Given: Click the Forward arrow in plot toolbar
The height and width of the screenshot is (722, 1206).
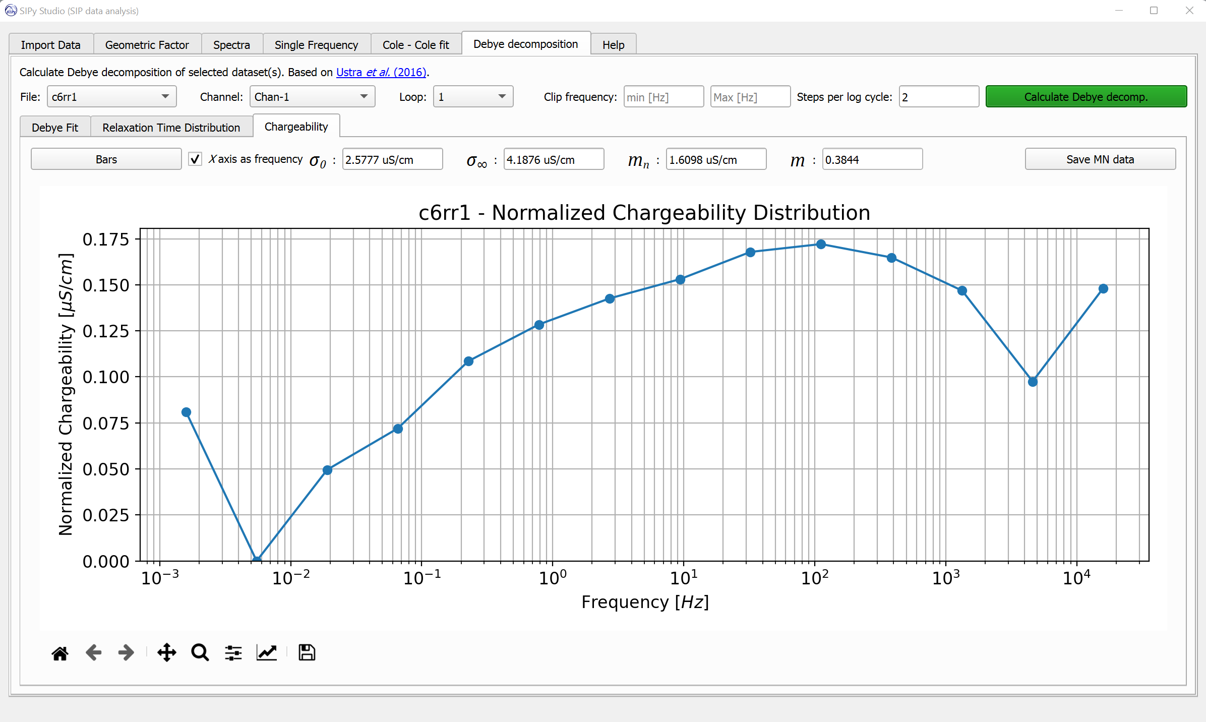Looking at the screenshot, I should click(x=126, y=653).
